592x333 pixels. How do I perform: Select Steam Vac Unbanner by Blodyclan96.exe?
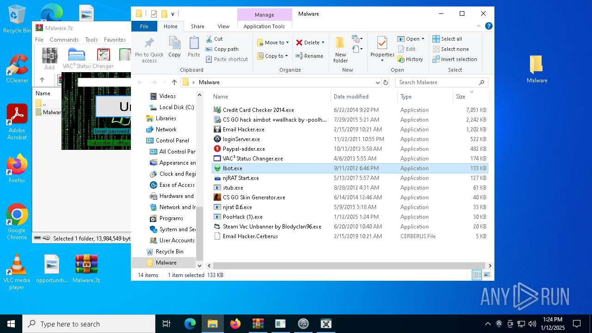click(x=350, y=227)
